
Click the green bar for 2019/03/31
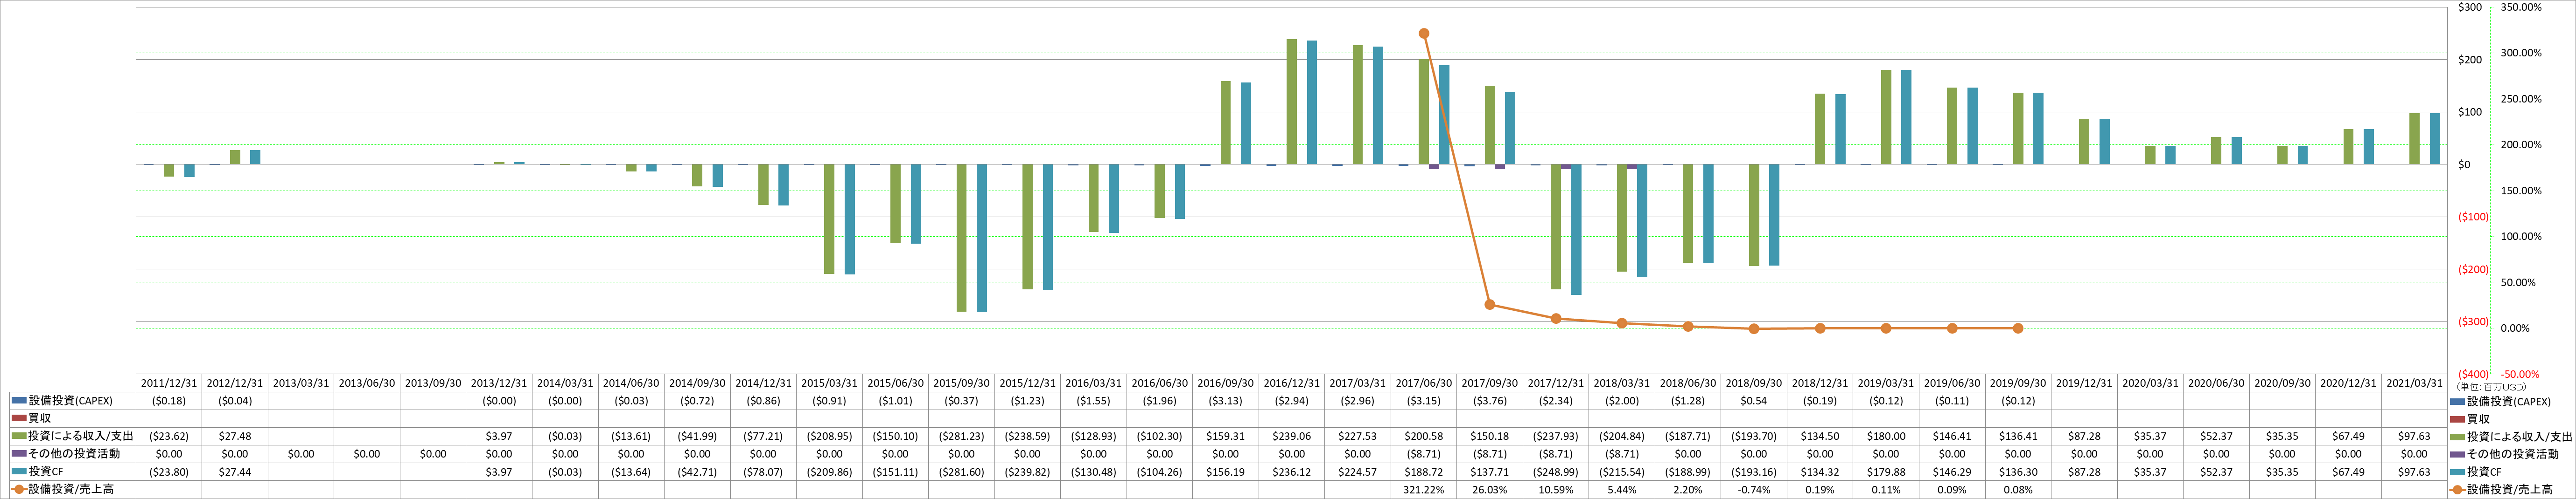point(1886,118)
